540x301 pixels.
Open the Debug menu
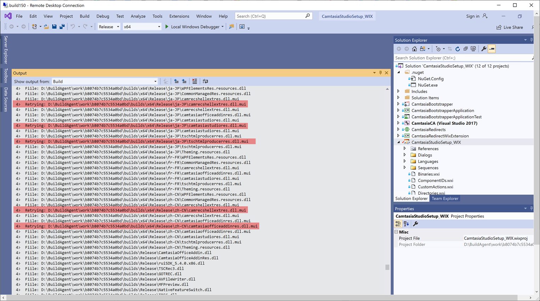(103, 16)
